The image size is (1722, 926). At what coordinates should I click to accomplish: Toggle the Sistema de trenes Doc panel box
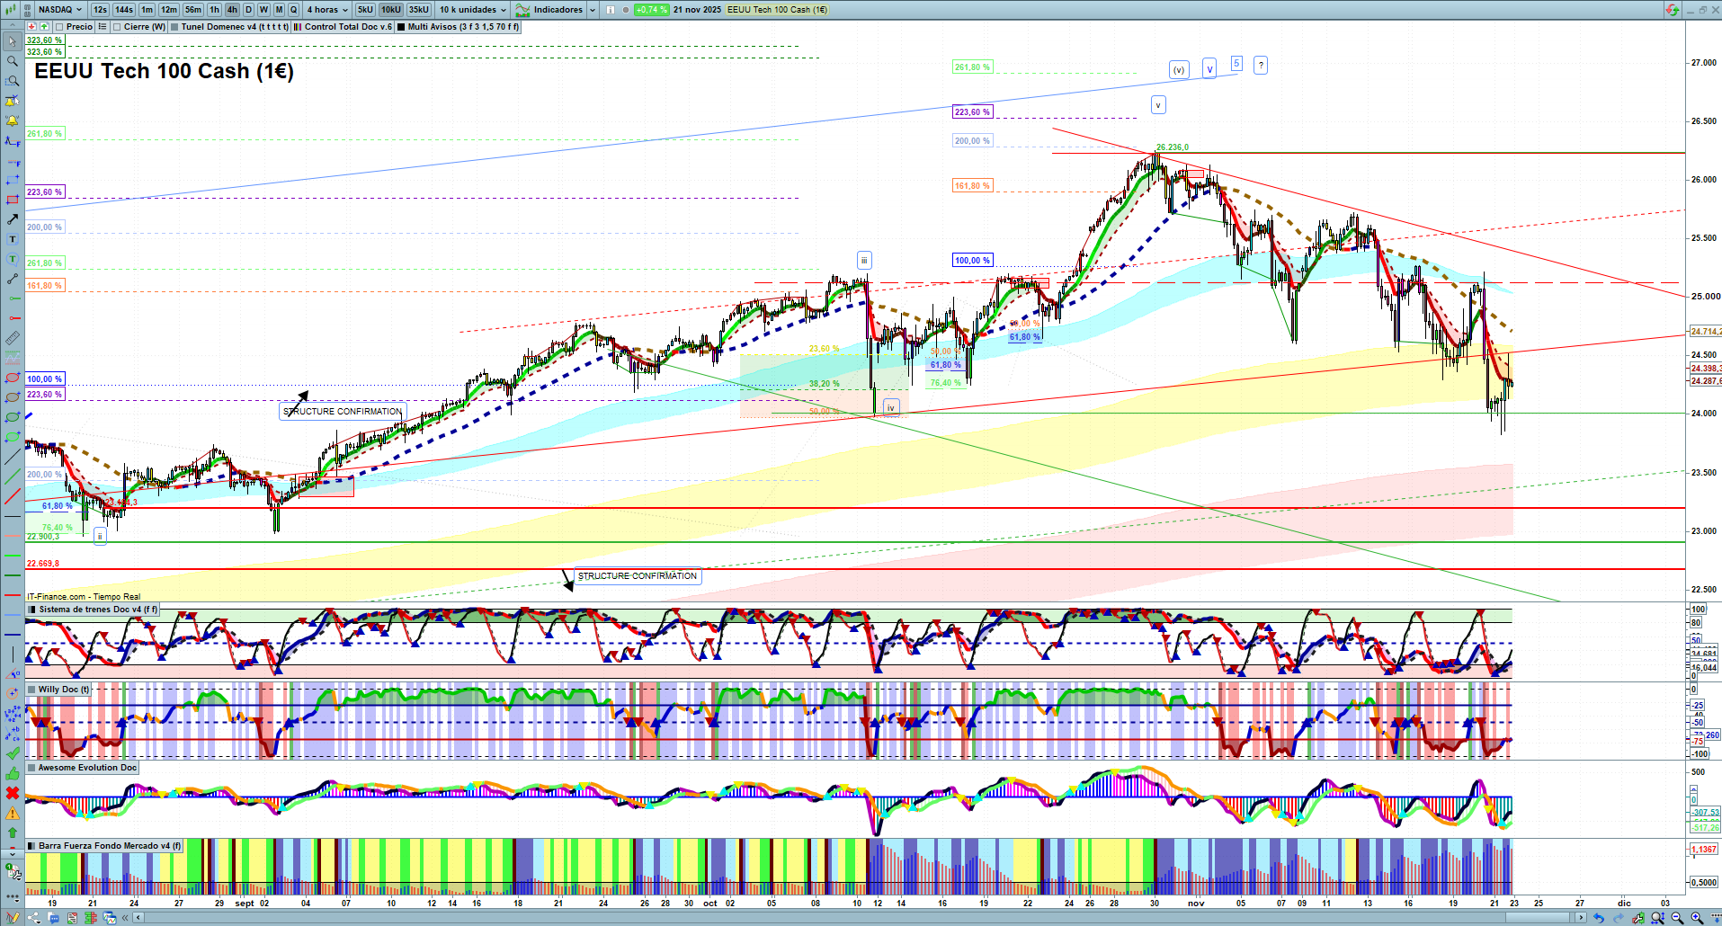[32, 610]
